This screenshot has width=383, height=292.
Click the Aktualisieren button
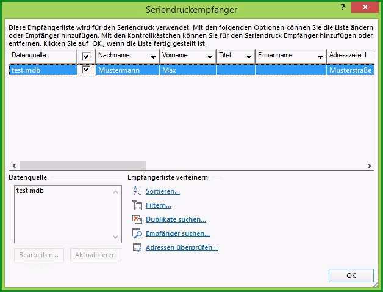pyautogui.click(x=96, y=255)
